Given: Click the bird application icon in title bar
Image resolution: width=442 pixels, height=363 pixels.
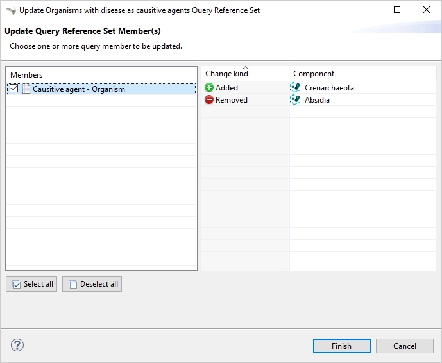Looking at the screenshot, I should coord(10,10).
